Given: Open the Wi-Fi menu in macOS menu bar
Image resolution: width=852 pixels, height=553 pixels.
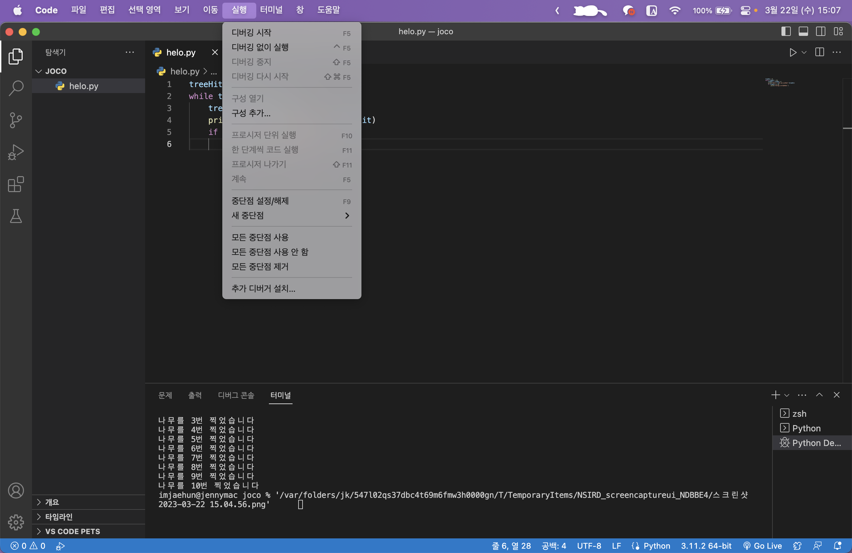Looking at the screenshot, I should pos(675,10).
